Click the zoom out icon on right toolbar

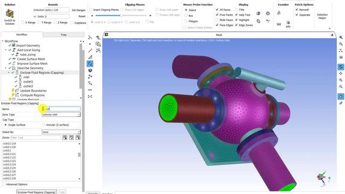[x=341, y=87]
